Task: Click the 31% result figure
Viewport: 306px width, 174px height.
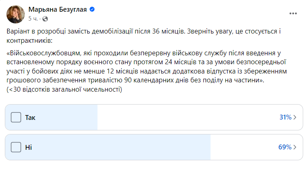Action: click(x=285, y=117)
